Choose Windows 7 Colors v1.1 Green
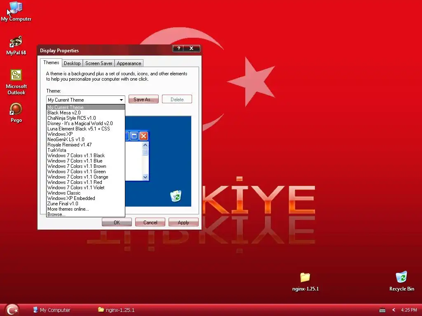 pyautogui.click(x=86, y=172)
